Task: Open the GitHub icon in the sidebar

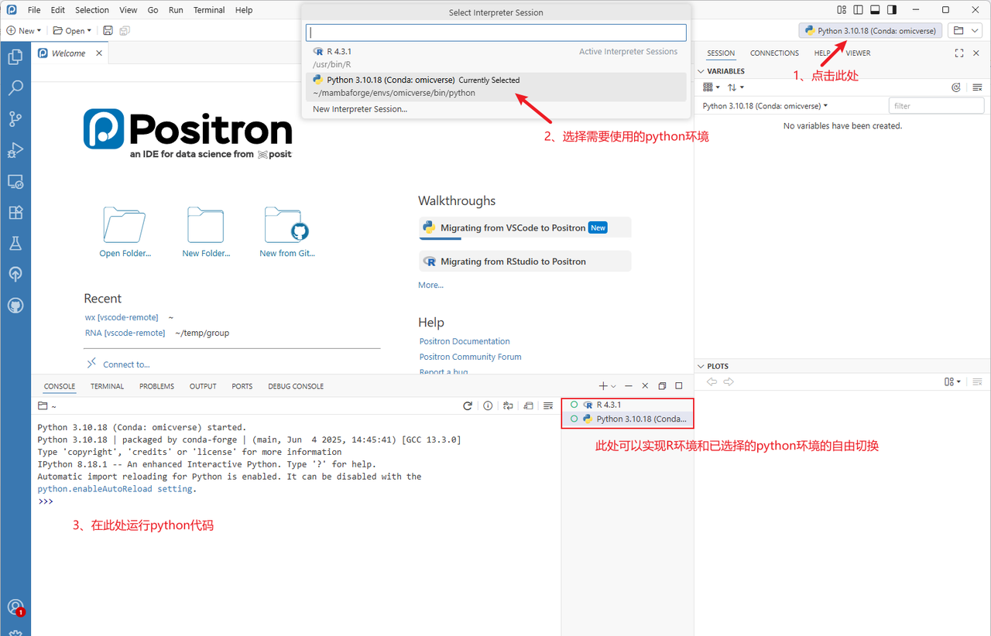Action: (15, 305)
